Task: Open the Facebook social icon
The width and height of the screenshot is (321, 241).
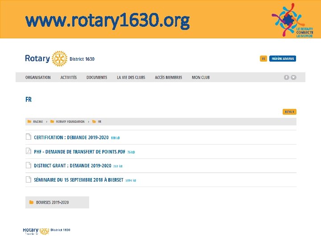Action: [286, 77]
